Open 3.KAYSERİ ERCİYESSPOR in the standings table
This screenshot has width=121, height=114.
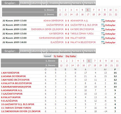(15, 80)
